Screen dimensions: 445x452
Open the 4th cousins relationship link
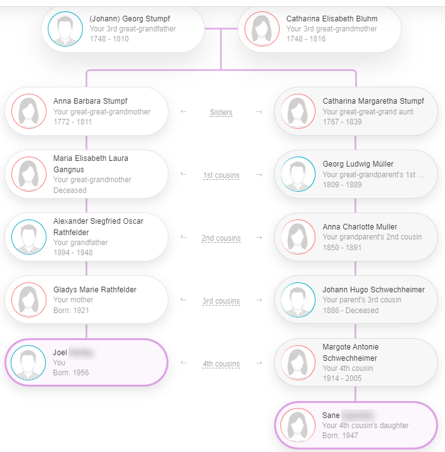(x=221, y=364)
